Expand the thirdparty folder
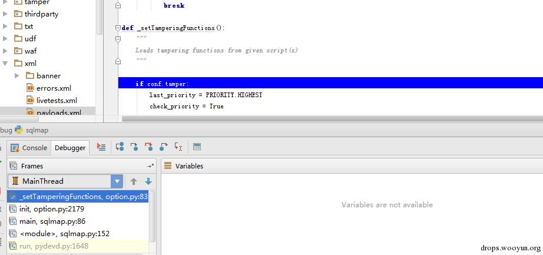Image resolution: width=543 pixels, height=255 pixels. [x=5, y=14]
